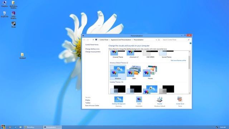Select the Flowers theme
229x129 pixels.
pos(150,72)
